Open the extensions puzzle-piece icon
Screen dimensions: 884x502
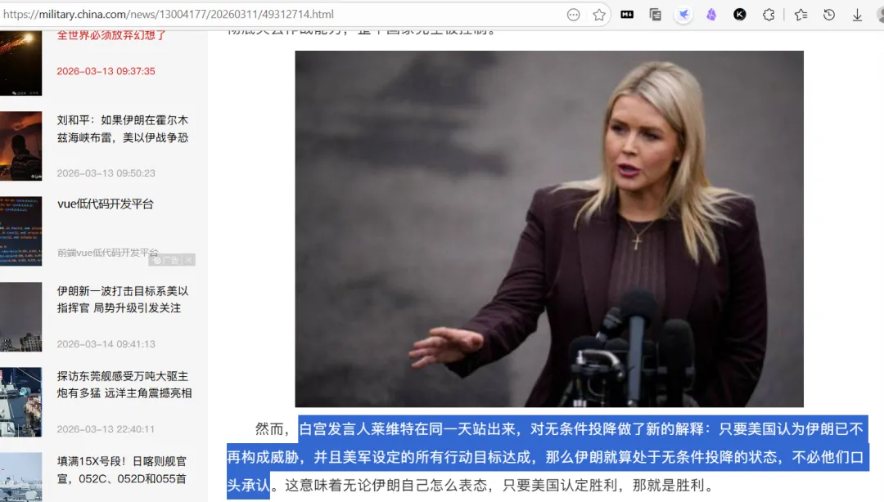click(769, 14)
